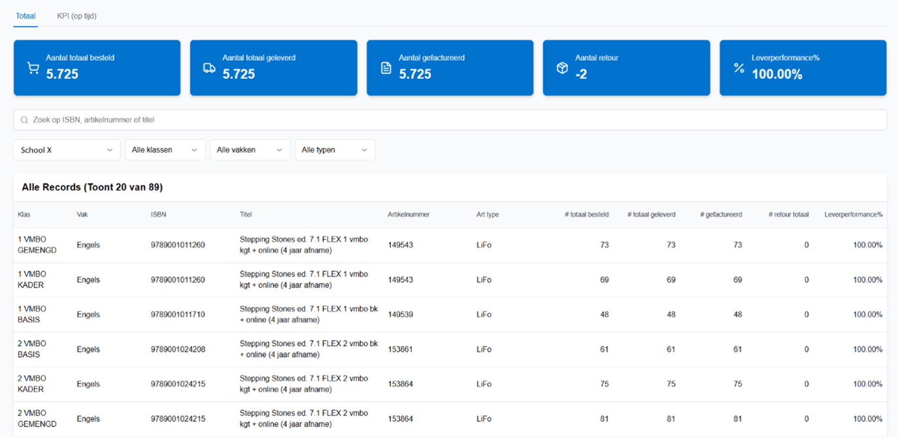Expand the Alle vakken filter
This screenshot has height=439, width=901.
point(250,150)
